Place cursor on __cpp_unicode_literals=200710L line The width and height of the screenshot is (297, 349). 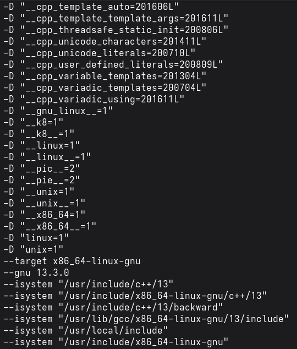coord(100,53)
